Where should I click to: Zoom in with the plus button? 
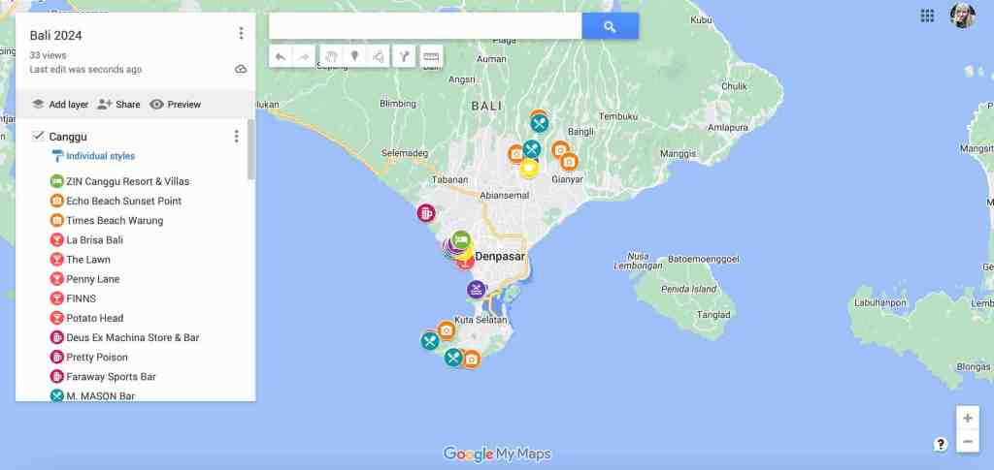tap(967, 418)
